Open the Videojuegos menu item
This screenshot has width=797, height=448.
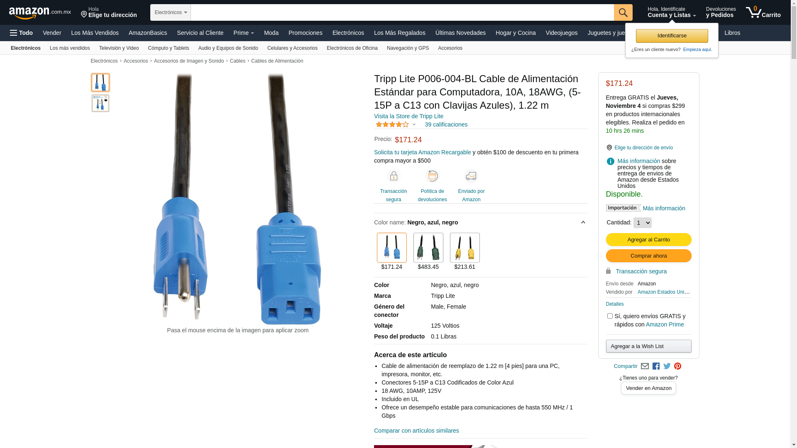tap(561, 33)
